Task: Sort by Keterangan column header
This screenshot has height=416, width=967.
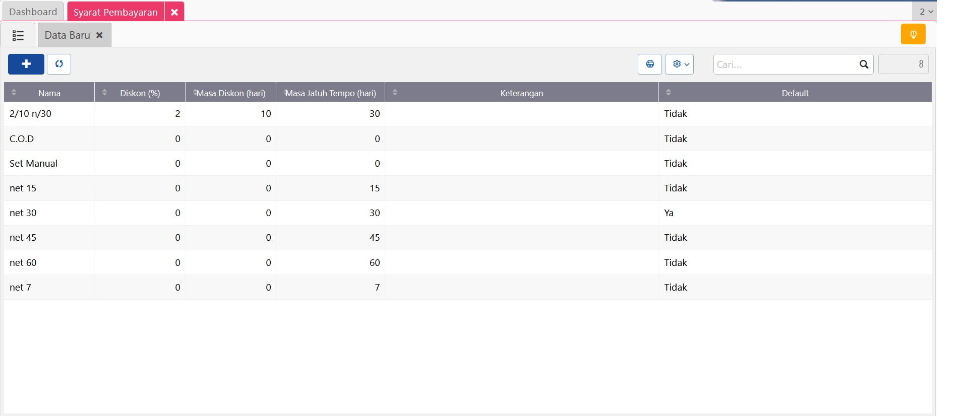Action: (521, 93)
